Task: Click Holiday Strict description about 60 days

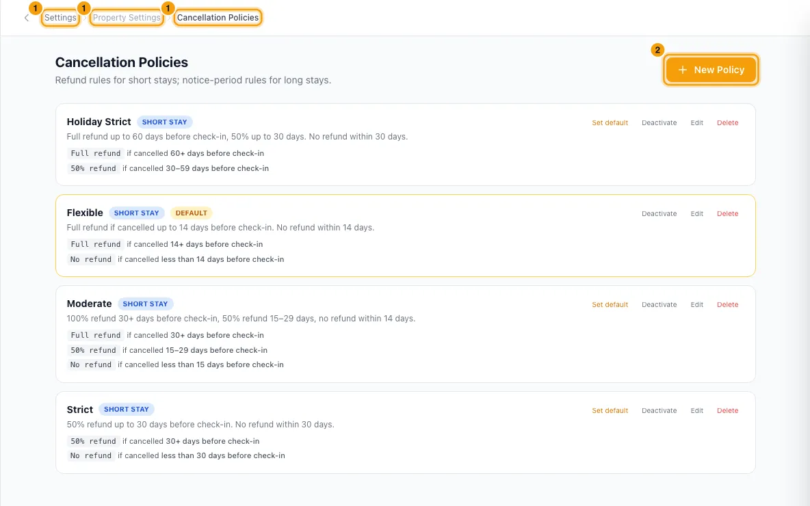Action: 237,137
